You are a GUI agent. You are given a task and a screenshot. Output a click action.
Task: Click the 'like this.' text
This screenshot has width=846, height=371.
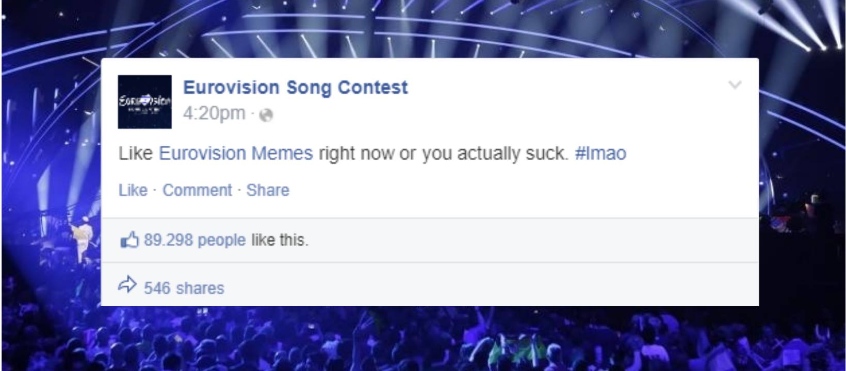tap(280, 240)
